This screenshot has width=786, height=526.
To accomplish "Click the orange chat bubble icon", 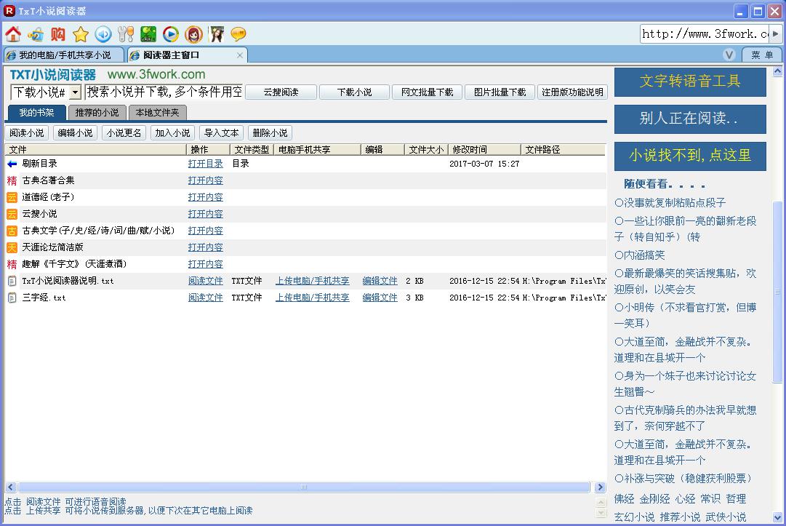I will [238, 34].
